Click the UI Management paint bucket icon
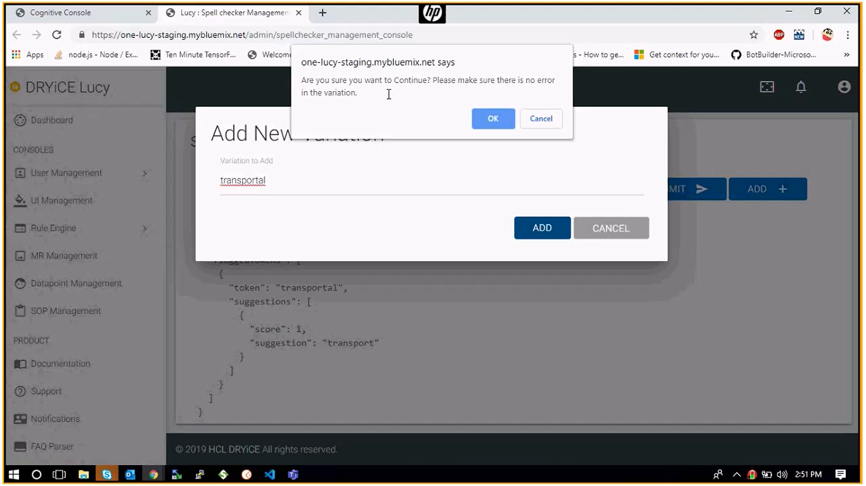866x486 pixels. coord(20,201)
